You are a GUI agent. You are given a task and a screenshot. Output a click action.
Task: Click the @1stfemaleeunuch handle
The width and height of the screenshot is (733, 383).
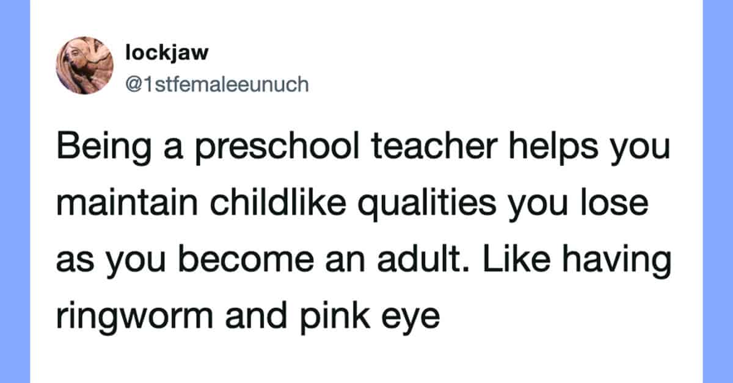[217, 84]
